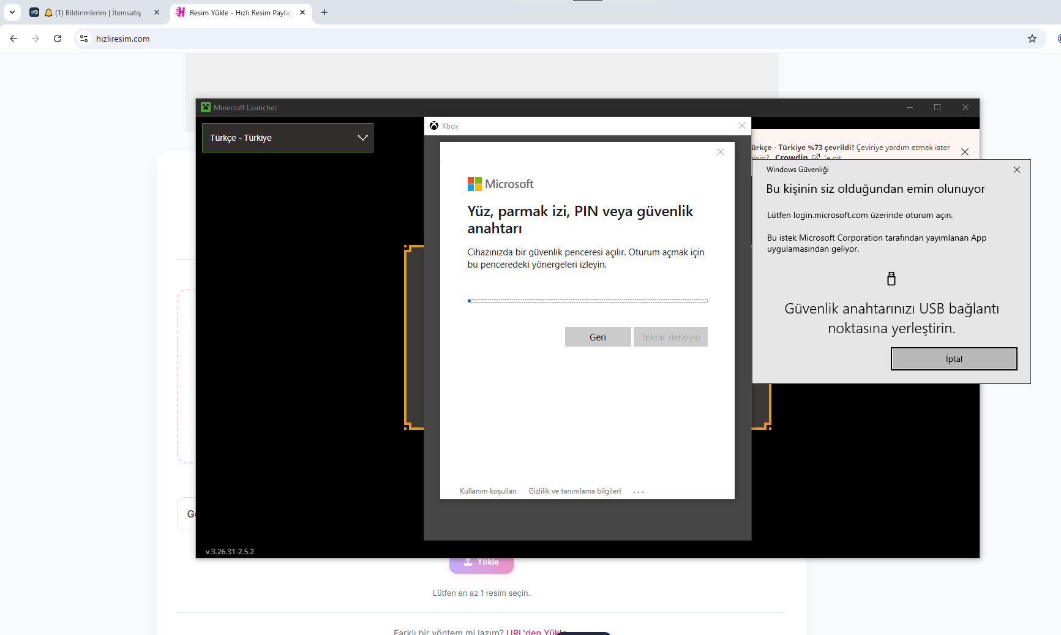Viewport: 1061px width, 635px height.
Task: Minimize the Minecraft Launcher window
Action: pyautogui.click(x=910, y=107)
